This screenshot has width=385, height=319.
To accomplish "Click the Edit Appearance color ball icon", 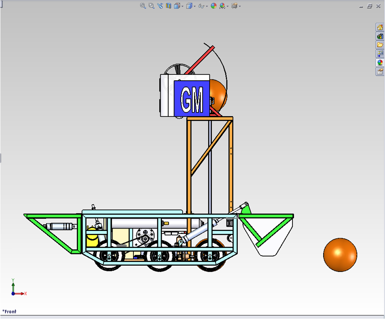I will (x=214, y=6).
